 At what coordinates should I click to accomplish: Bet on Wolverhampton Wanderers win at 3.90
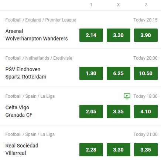[x=146, y=35]
